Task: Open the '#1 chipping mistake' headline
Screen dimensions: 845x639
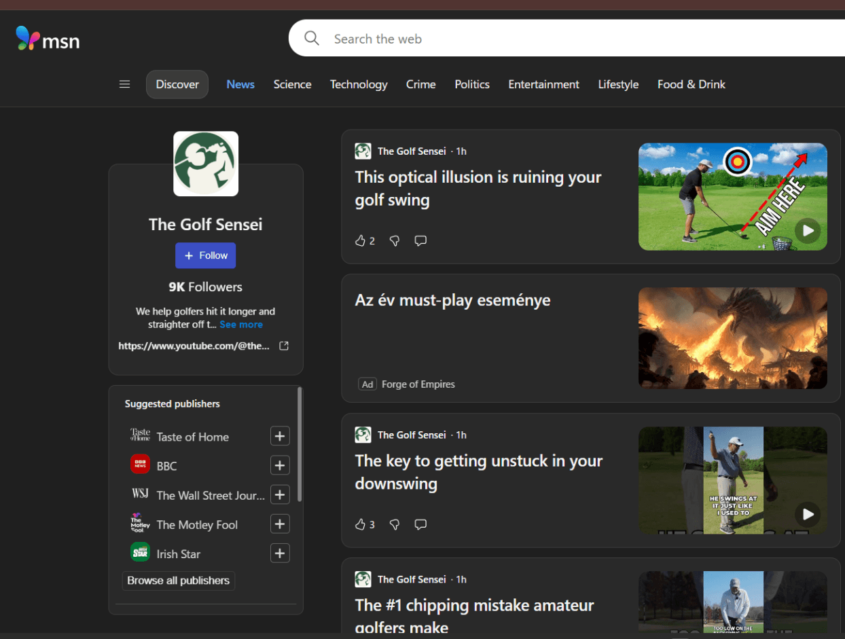Action: (x=474, y=615)
